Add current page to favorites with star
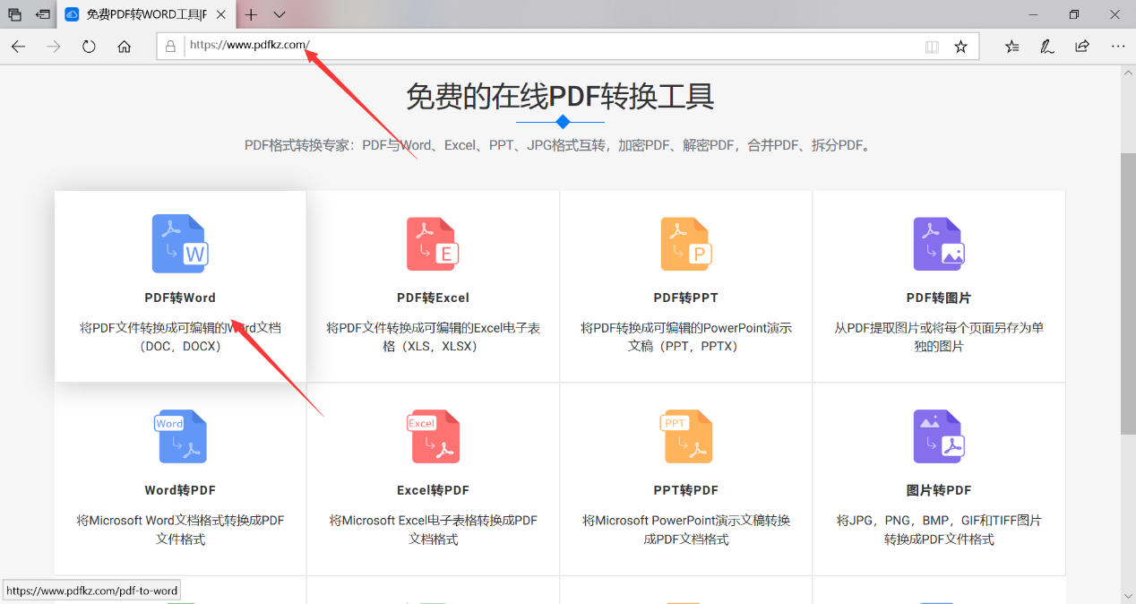1136x604 pixels. pos(961,46)
